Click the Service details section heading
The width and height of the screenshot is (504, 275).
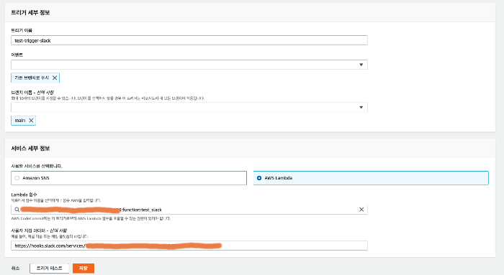(x=30, y=149)
